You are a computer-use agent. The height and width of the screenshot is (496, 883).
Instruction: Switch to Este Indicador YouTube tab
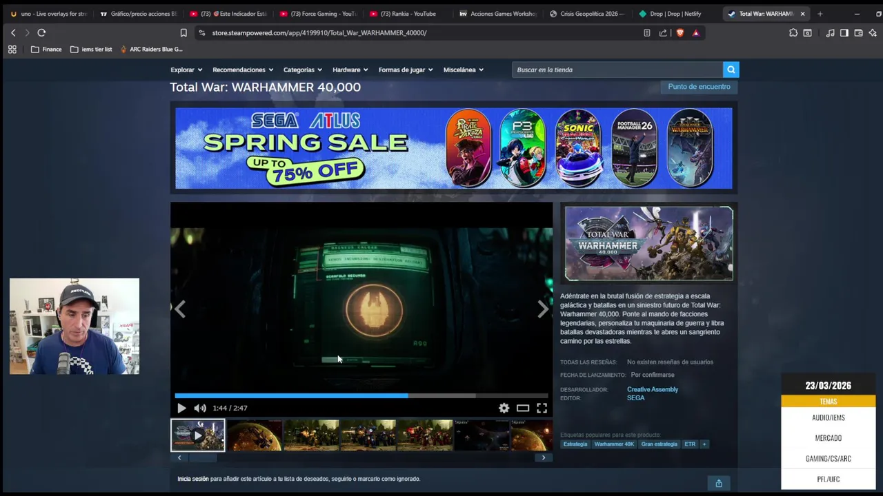[228, 14]
